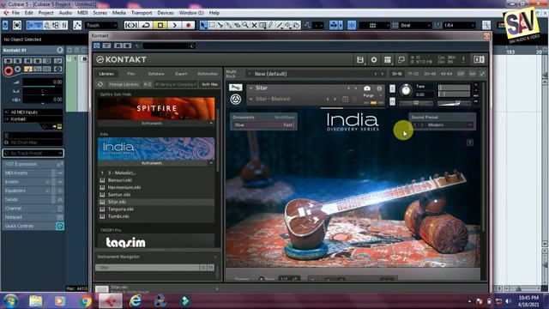Toggle Kontakt workspace panels icon
The width and height of the screenshot is (549, 309).
pyautogui.click(x=388, y=59)
